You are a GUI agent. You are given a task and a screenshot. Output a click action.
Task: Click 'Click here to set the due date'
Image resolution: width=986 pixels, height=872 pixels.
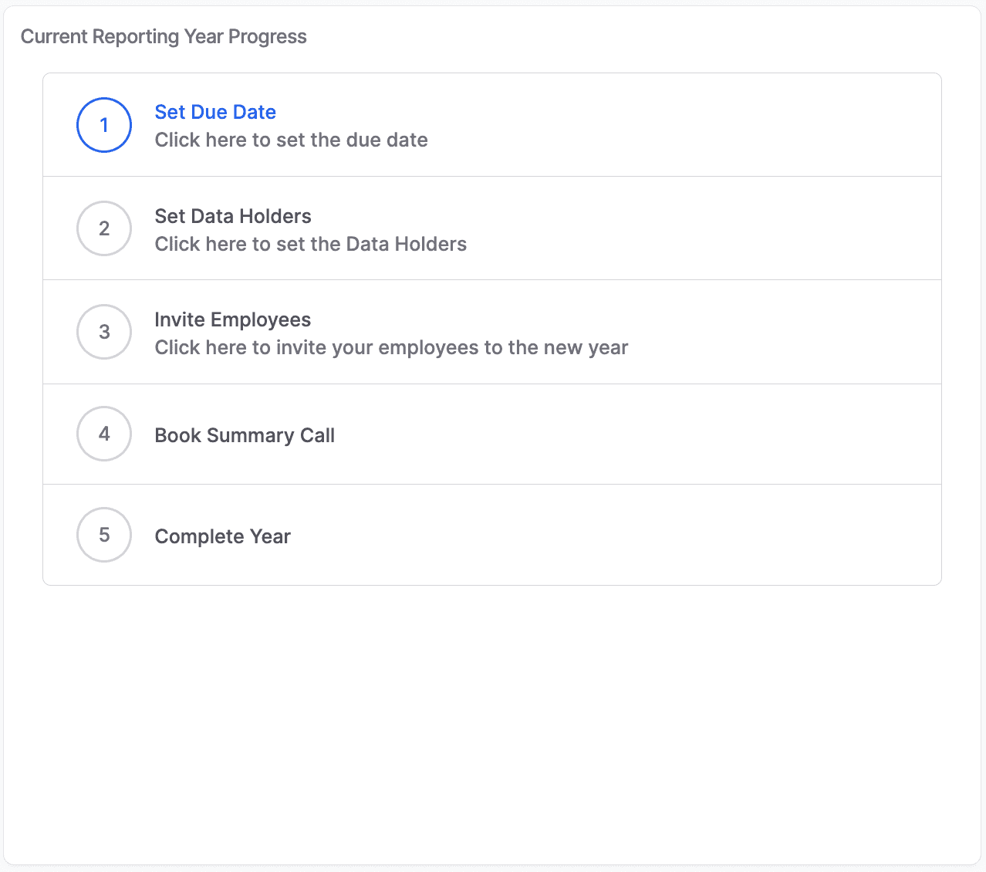click(291, 140)
